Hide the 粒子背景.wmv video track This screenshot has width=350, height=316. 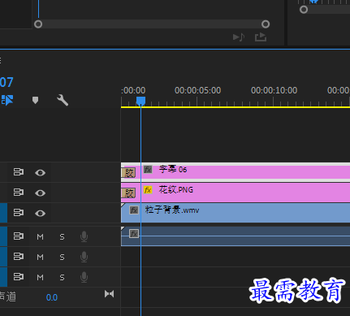[x=40, y=214]
